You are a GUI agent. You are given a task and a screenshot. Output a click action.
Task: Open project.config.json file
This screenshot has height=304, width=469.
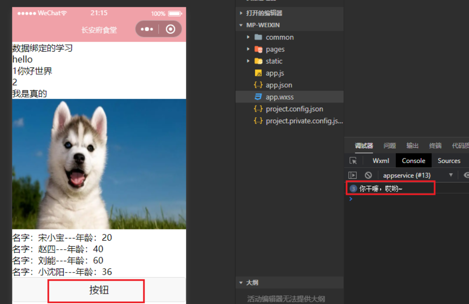pos(294,109)
